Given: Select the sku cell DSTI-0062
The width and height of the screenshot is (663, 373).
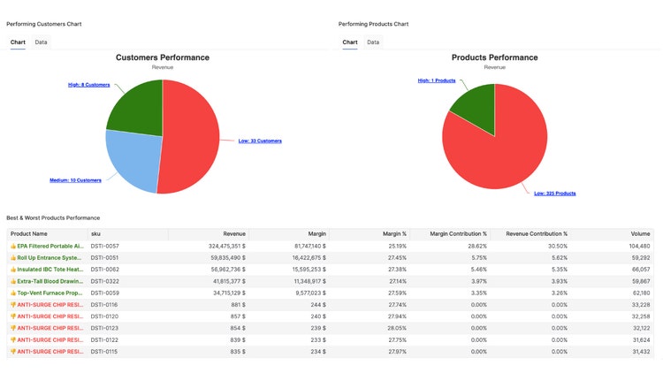Looking at the screenshot, I should 105,270.
